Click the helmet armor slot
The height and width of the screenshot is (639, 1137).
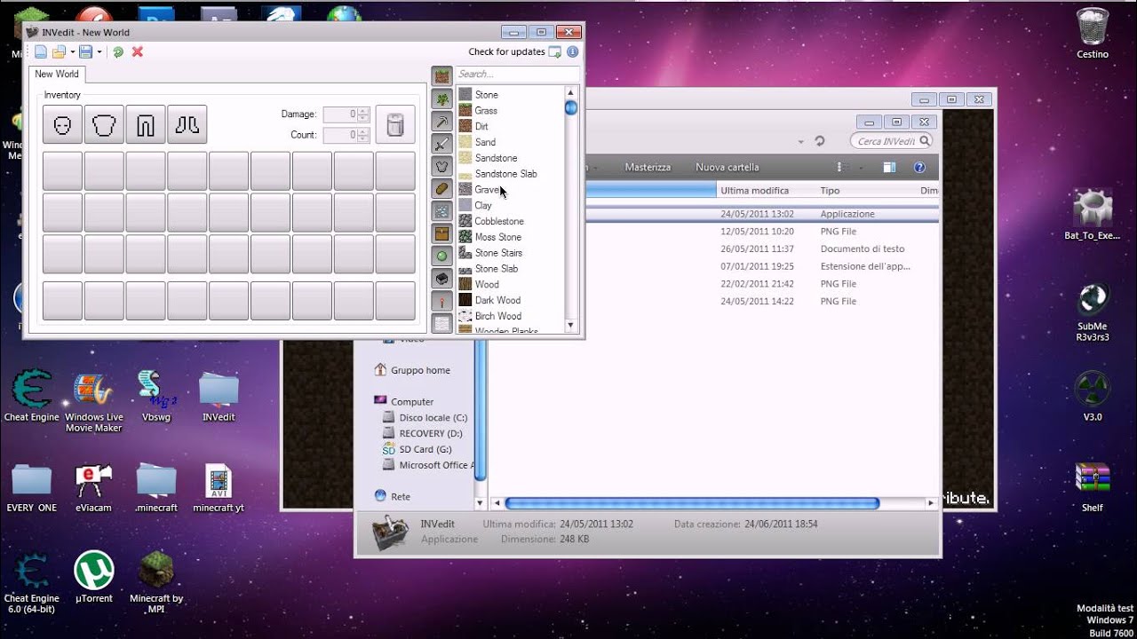[62, 124]
